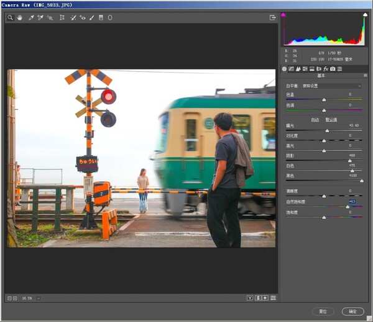
Task: Select the Adjustment Brush tool
Action: (x=91, y=17)
